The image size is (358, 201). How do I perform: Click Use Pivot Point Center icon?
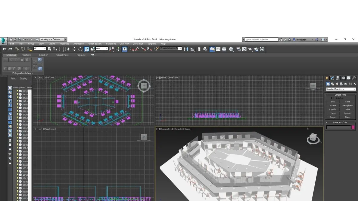pyautogui.click(x=112, y=49)
